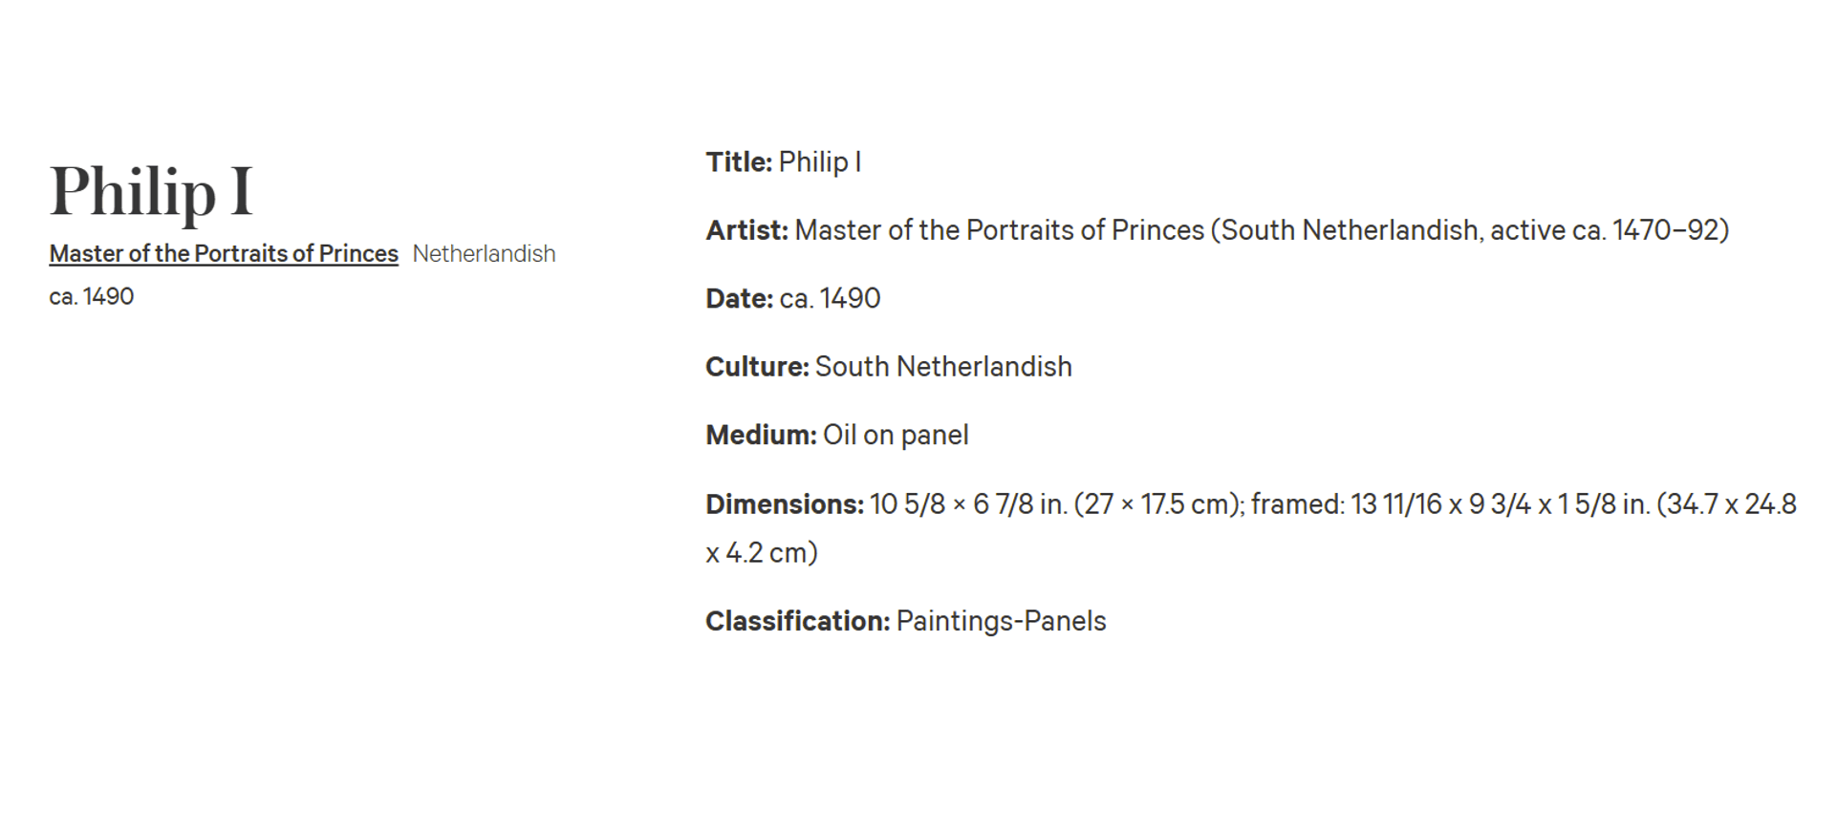Viewport: 1837px width, 813px height.
Task: Click the bold Culture: label
Action: coord(757,367)
